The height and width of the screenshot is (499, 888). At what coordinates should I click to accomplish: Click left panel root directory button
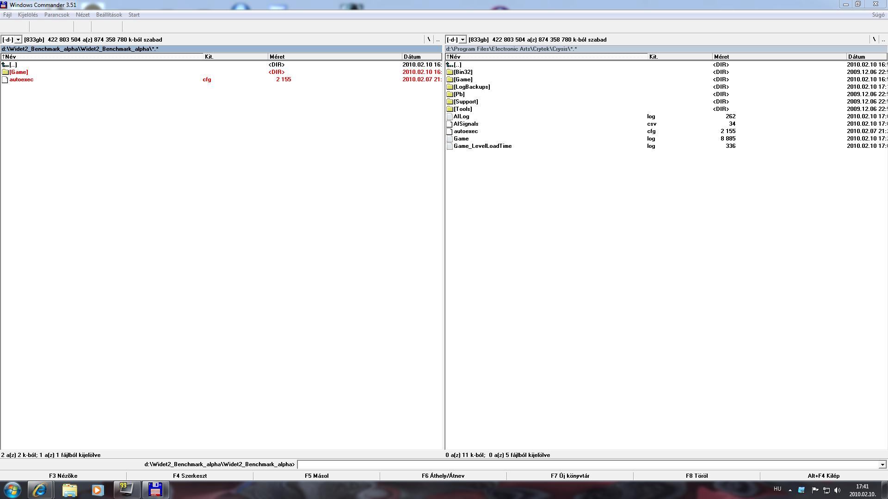point(429,40)
